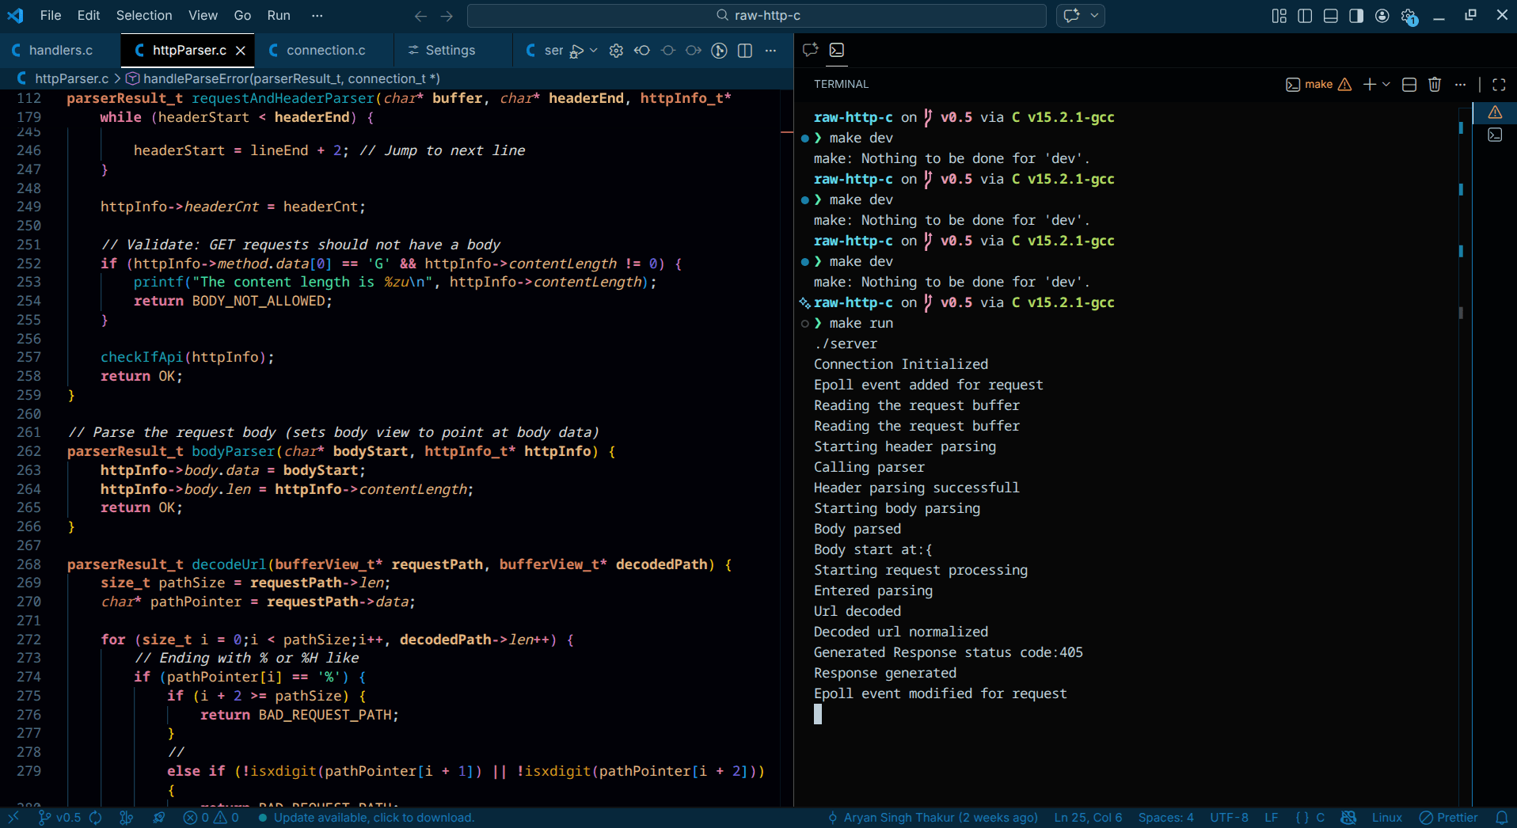Click the Prettier status bar button
The image size is (1517, 828).
click(x=1449, y=818)
